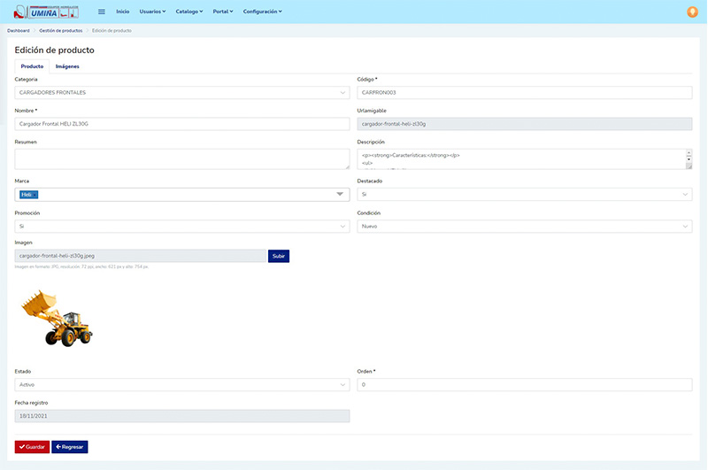Screen dimensions: 708x470
Task: Open the Promoción dropdown
Action: 182,227
